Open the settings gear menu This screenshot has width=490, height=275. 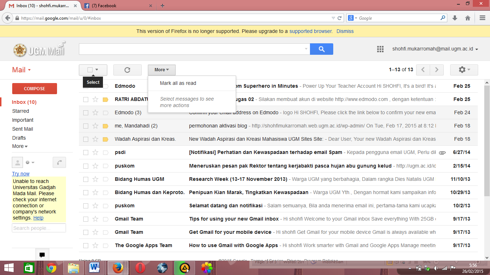pyautogui.click(x=464, y=70)
